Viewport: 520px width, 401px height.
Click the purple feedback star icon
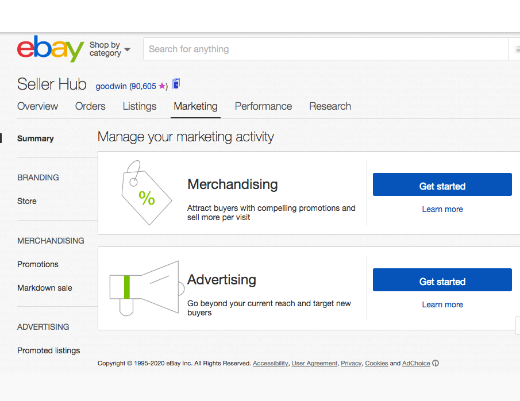click(x=162, y=86)
